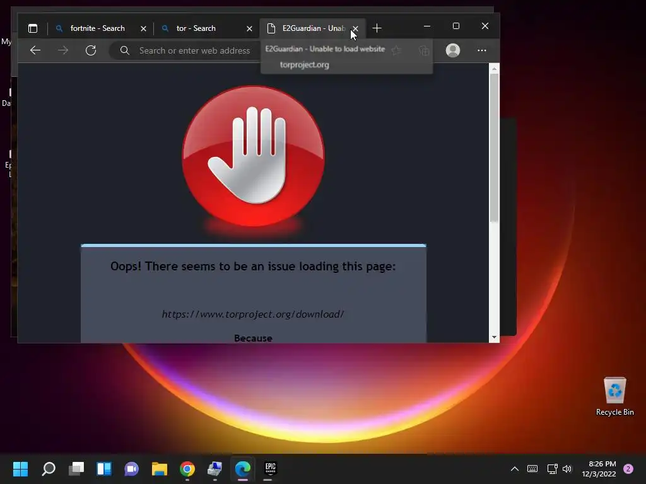The width and height of the screenshot is (646, 484).
Task: Open Microsoft Edge from the taskbar
Action: (x=243, y=468)
